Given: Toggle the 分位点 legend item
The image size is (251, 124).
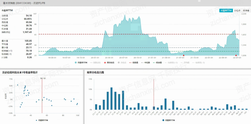Looking at the screenshot, I should point(122,63).
